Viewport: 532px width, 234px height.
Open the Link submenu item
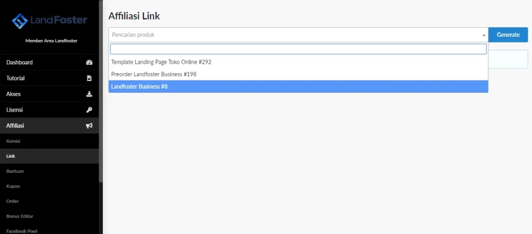tap(11, 156)
